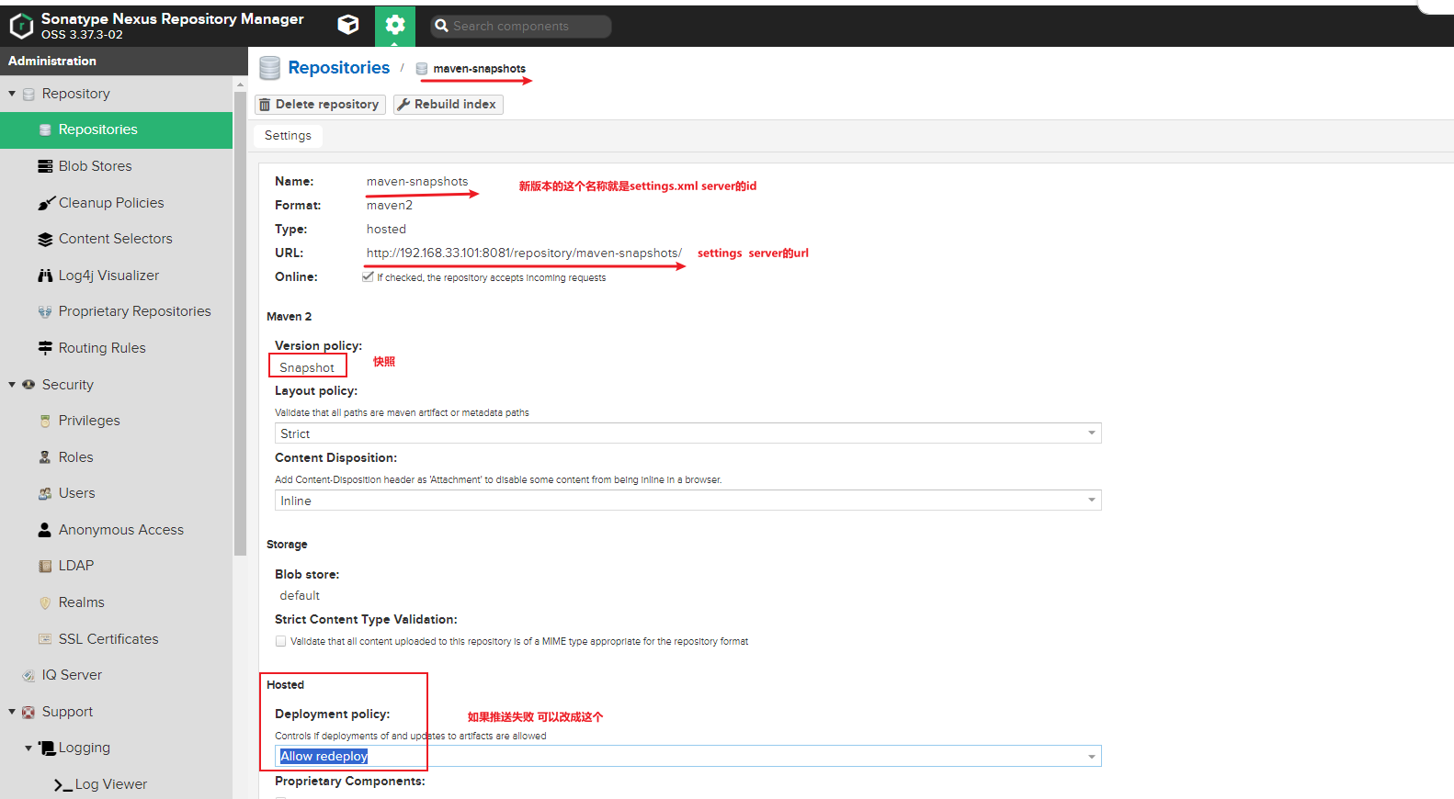
Task: Click the sidebar vertical scrollbar
Action: (x=241, y=323)
